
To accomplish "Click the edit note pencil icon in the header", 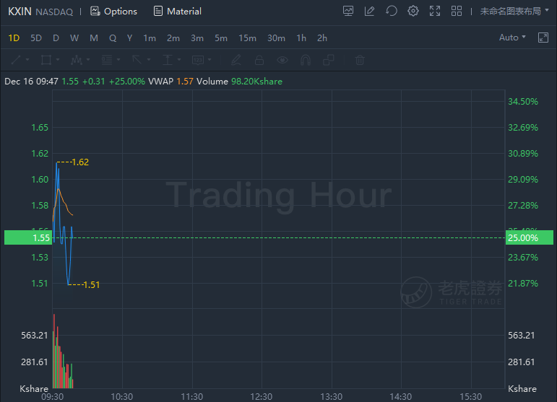I will [x=369, y=12].
